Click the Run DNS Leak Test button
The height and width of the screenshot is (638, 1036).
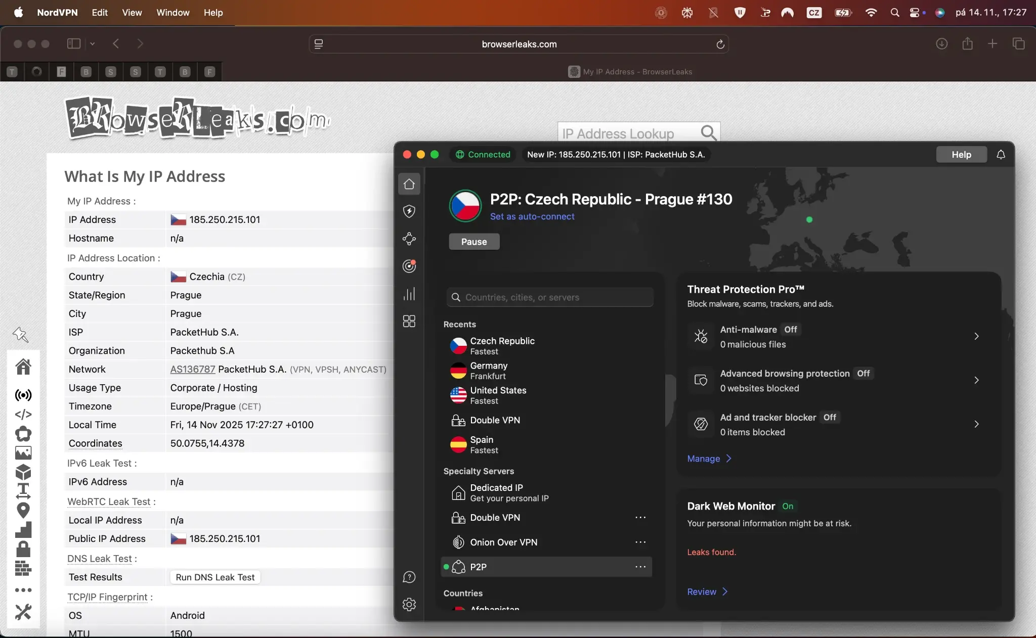click(214, 577)
